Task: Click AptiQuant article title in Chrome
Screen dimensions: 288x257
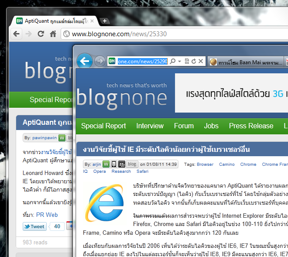Action: [48, 122]
